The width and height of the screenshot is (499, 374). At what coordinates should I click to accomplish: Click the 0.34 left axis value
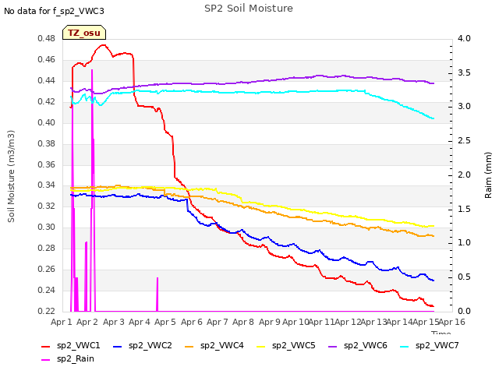click(47, 185)
